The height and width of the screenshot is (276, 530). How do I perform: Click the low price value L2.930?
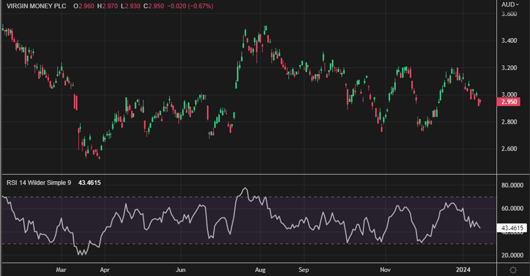(x=130, y=6)
